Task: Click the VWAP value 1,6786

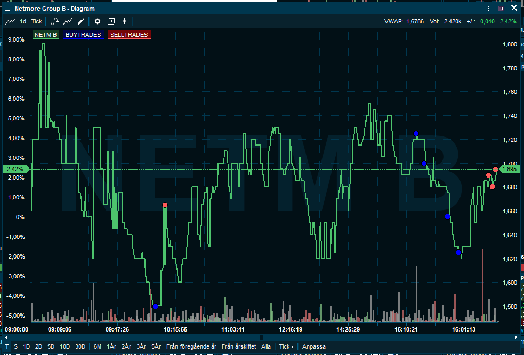Action: tap(415, 21)
